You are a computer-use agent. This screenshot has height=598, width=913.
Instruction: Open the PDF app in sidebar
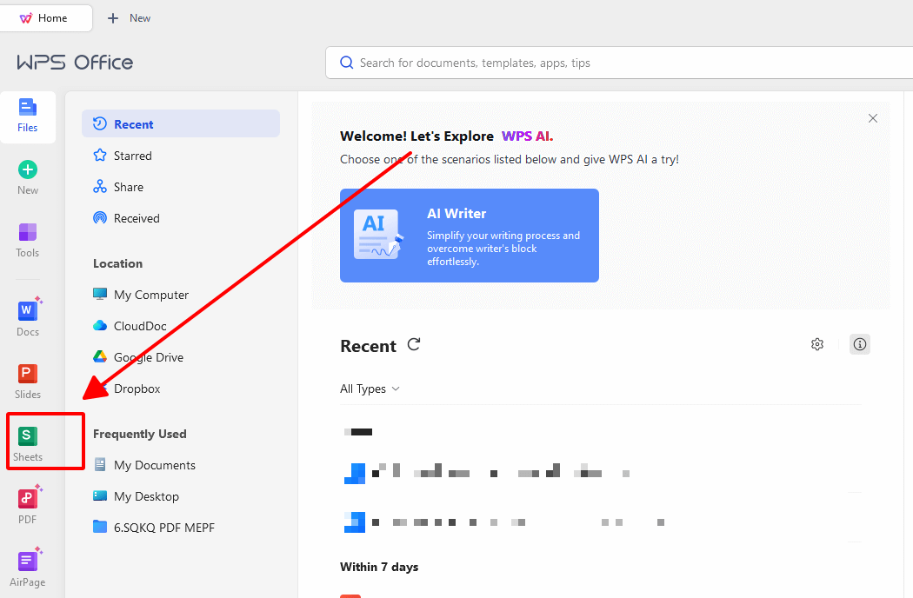[x=27, y=505]
